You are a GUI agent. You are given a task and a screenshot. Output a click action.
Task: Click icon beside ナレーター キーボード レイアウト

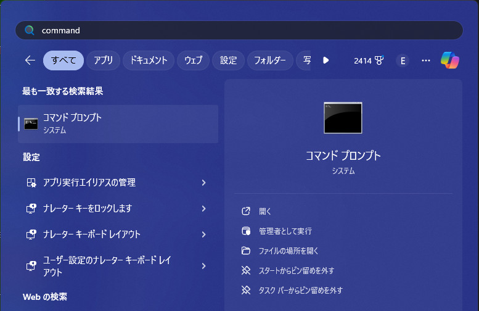coord(31,234)
